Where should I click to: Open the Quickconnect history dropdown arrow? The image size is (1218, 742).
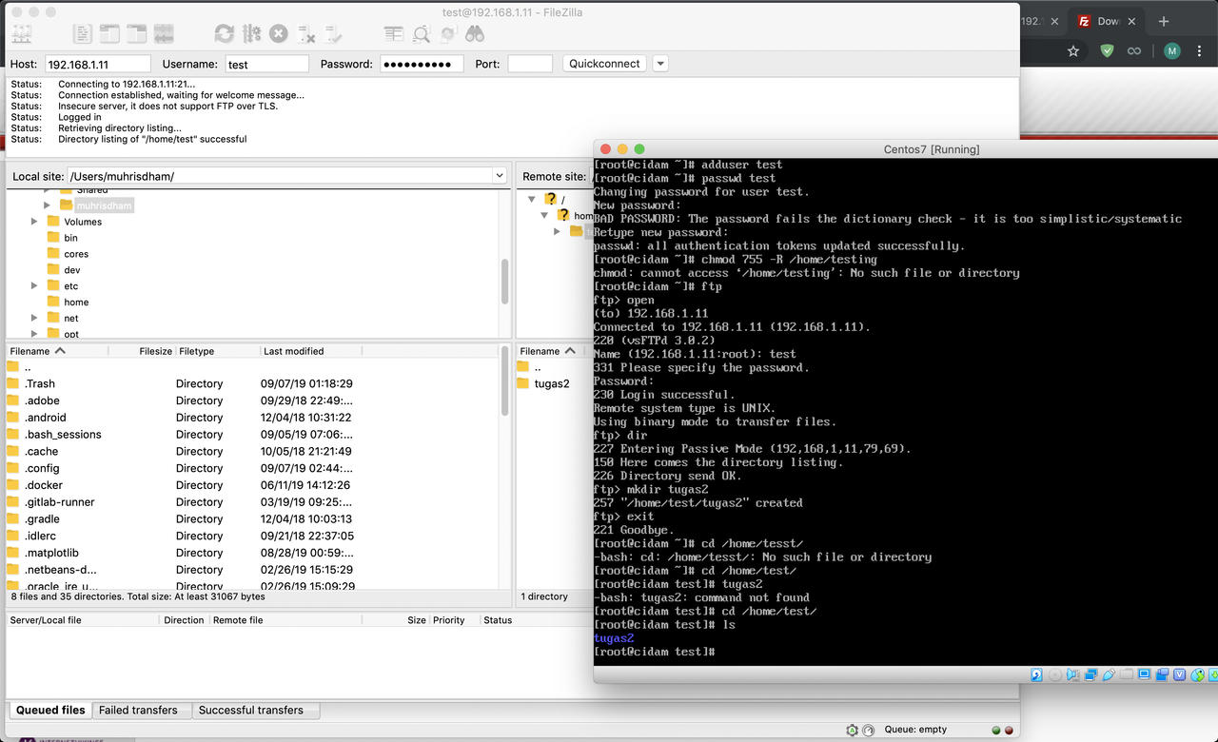[x=659, y=63]
